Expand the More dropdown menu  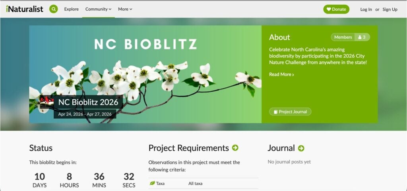pyautogui.click(x=125, y=9)
